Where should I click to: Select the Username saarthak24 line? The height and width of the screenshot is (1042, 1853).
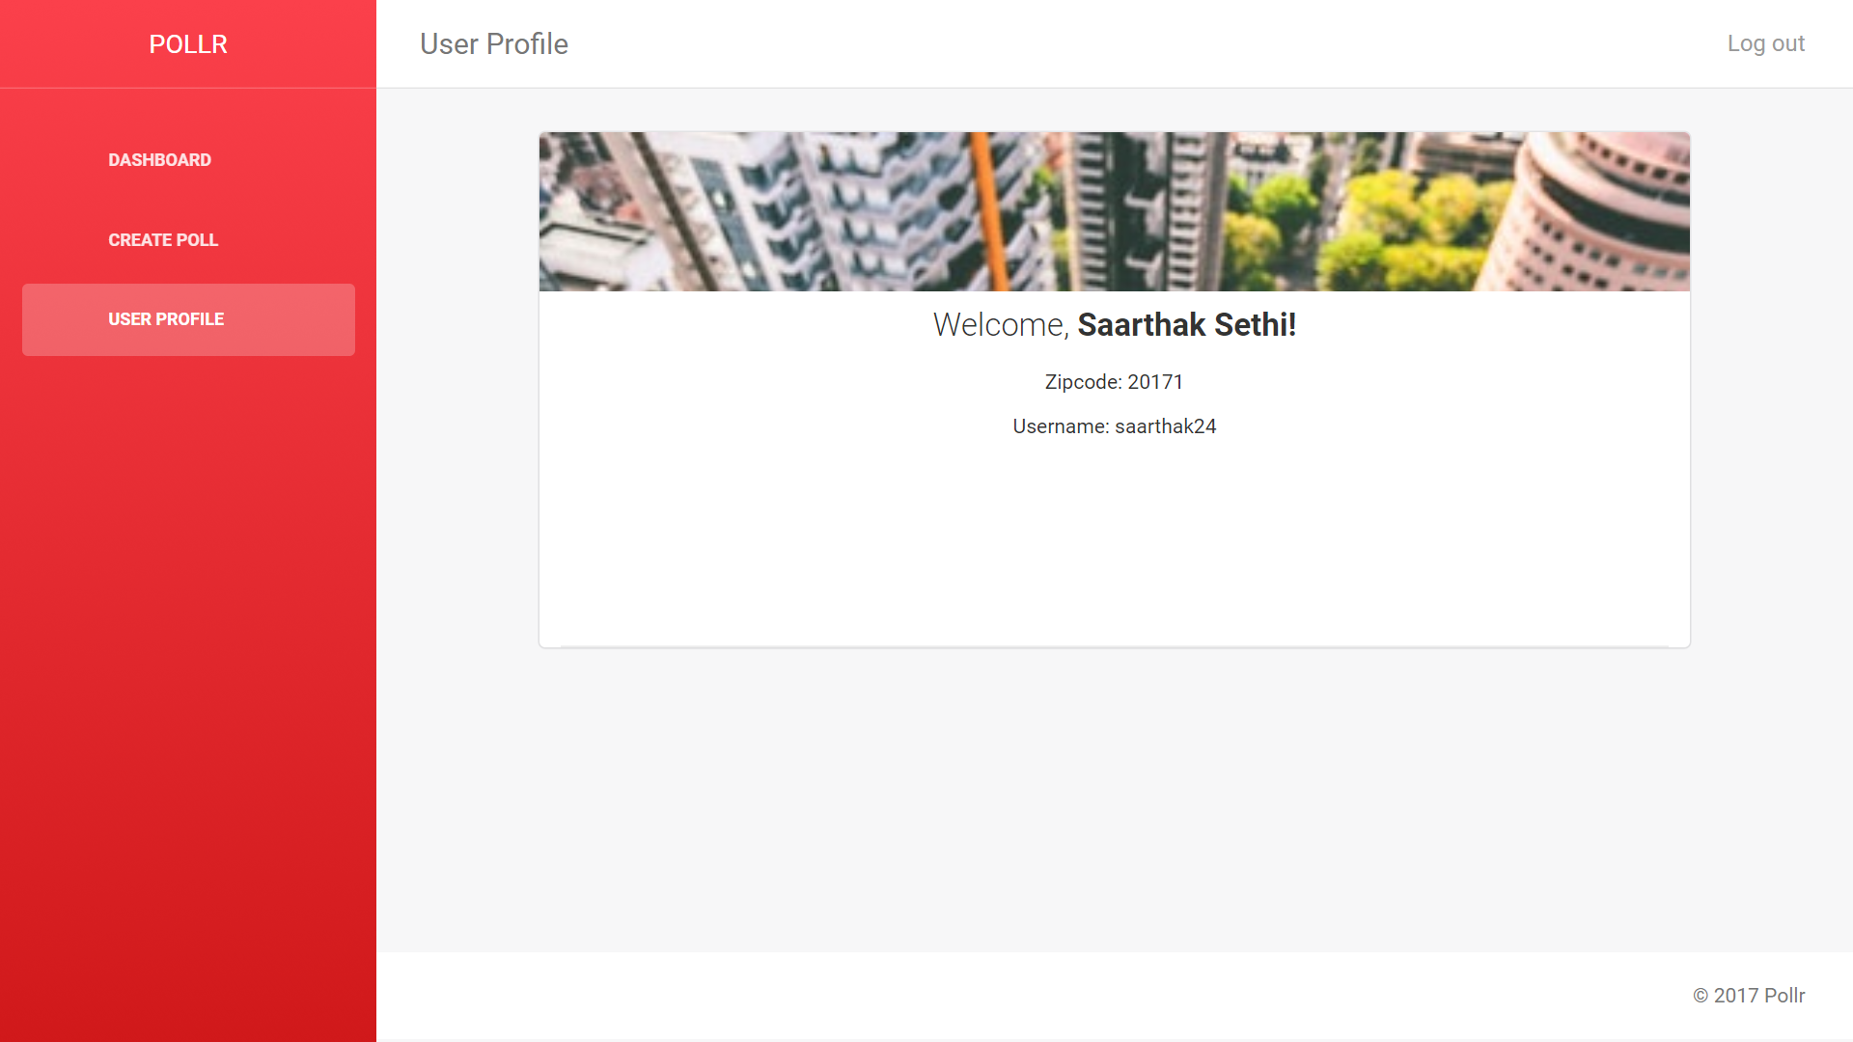click(1114, 426)
